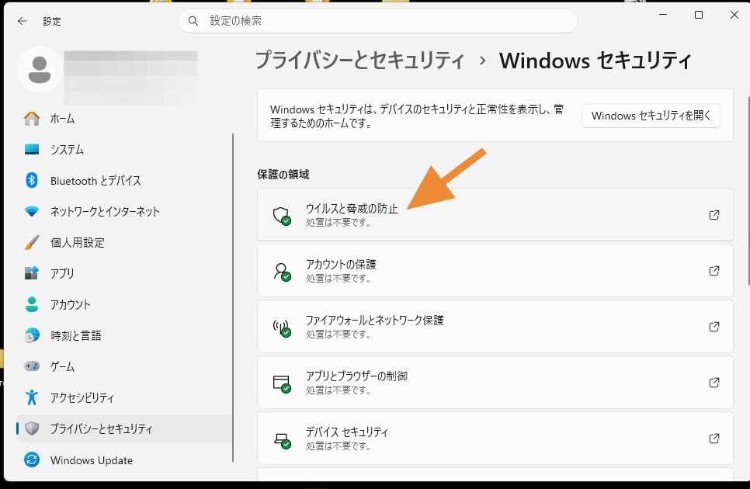This screenshot has height=489, width=750.
Task: Click the プライバシーとセキュリティ shield icon
Action: tap(32, 428)
